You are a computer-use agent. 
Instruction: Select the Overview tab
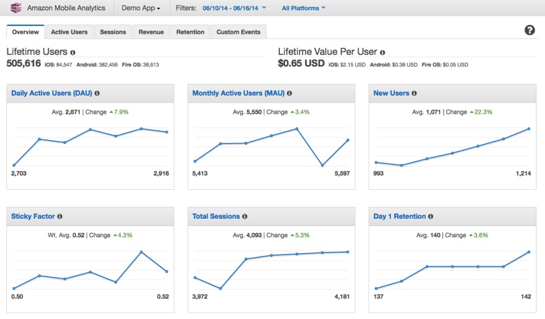[26, 32]
